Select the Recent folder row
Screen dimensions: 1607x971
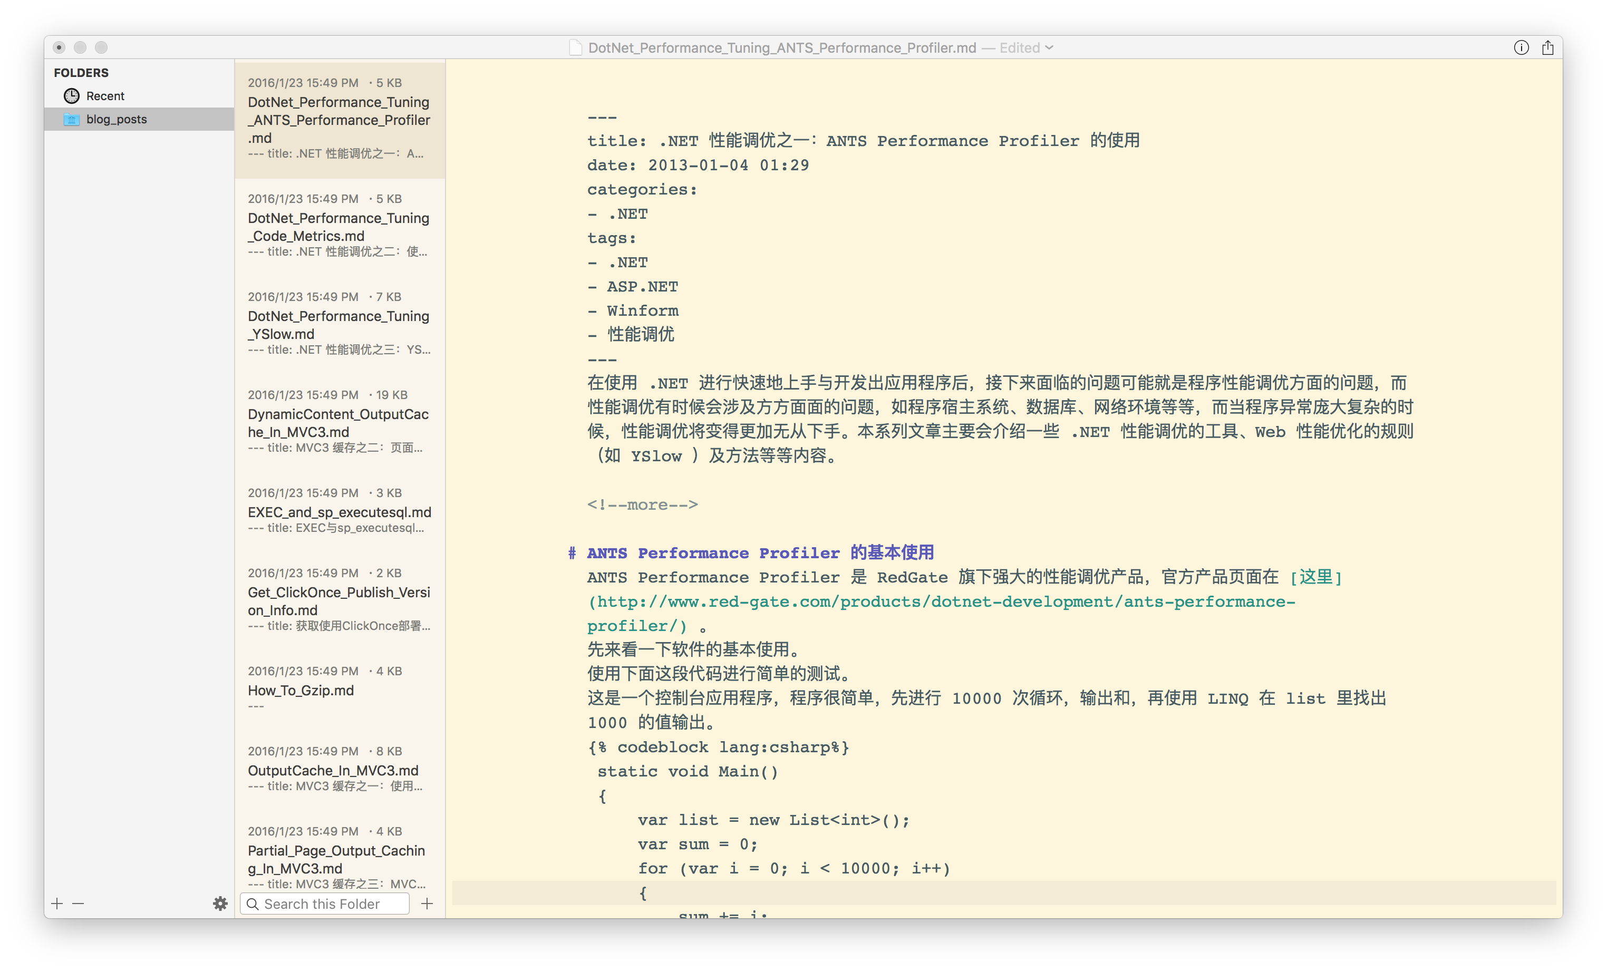(x=139, y=96)
